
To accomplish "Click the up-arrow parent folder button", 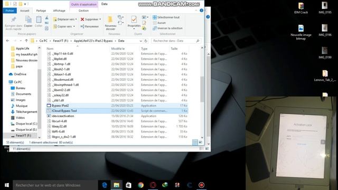I will pyautogui.click(x=26, y=41).
